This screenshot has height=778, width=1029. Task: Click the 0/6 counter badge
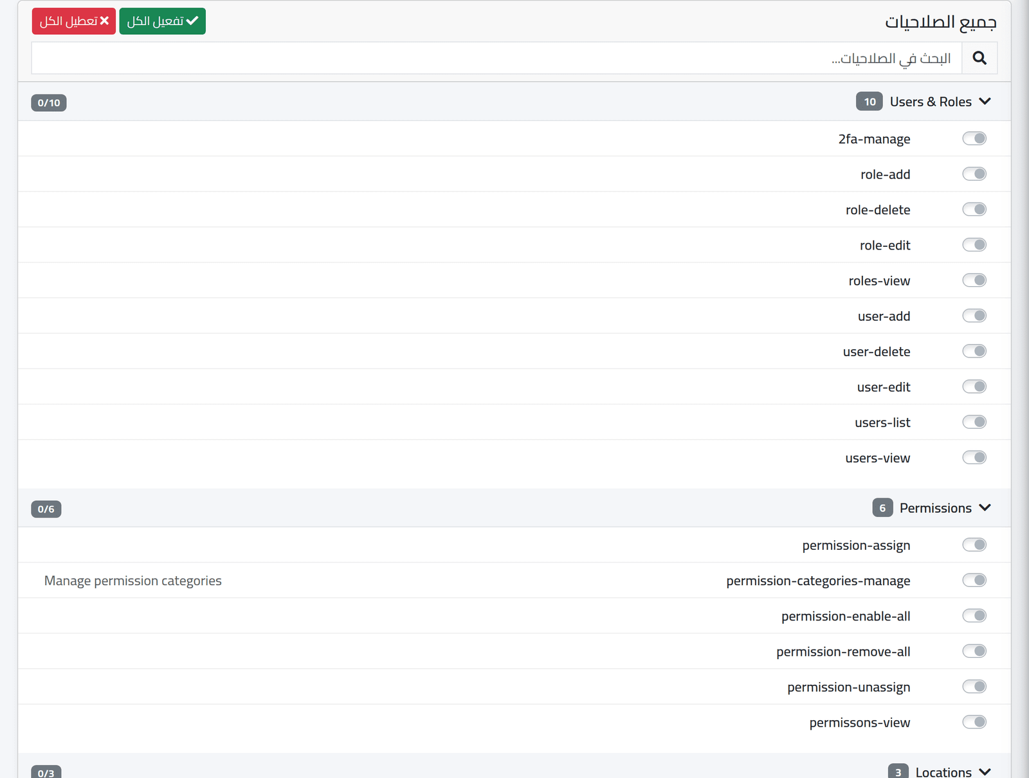click(x=46, y=509)
